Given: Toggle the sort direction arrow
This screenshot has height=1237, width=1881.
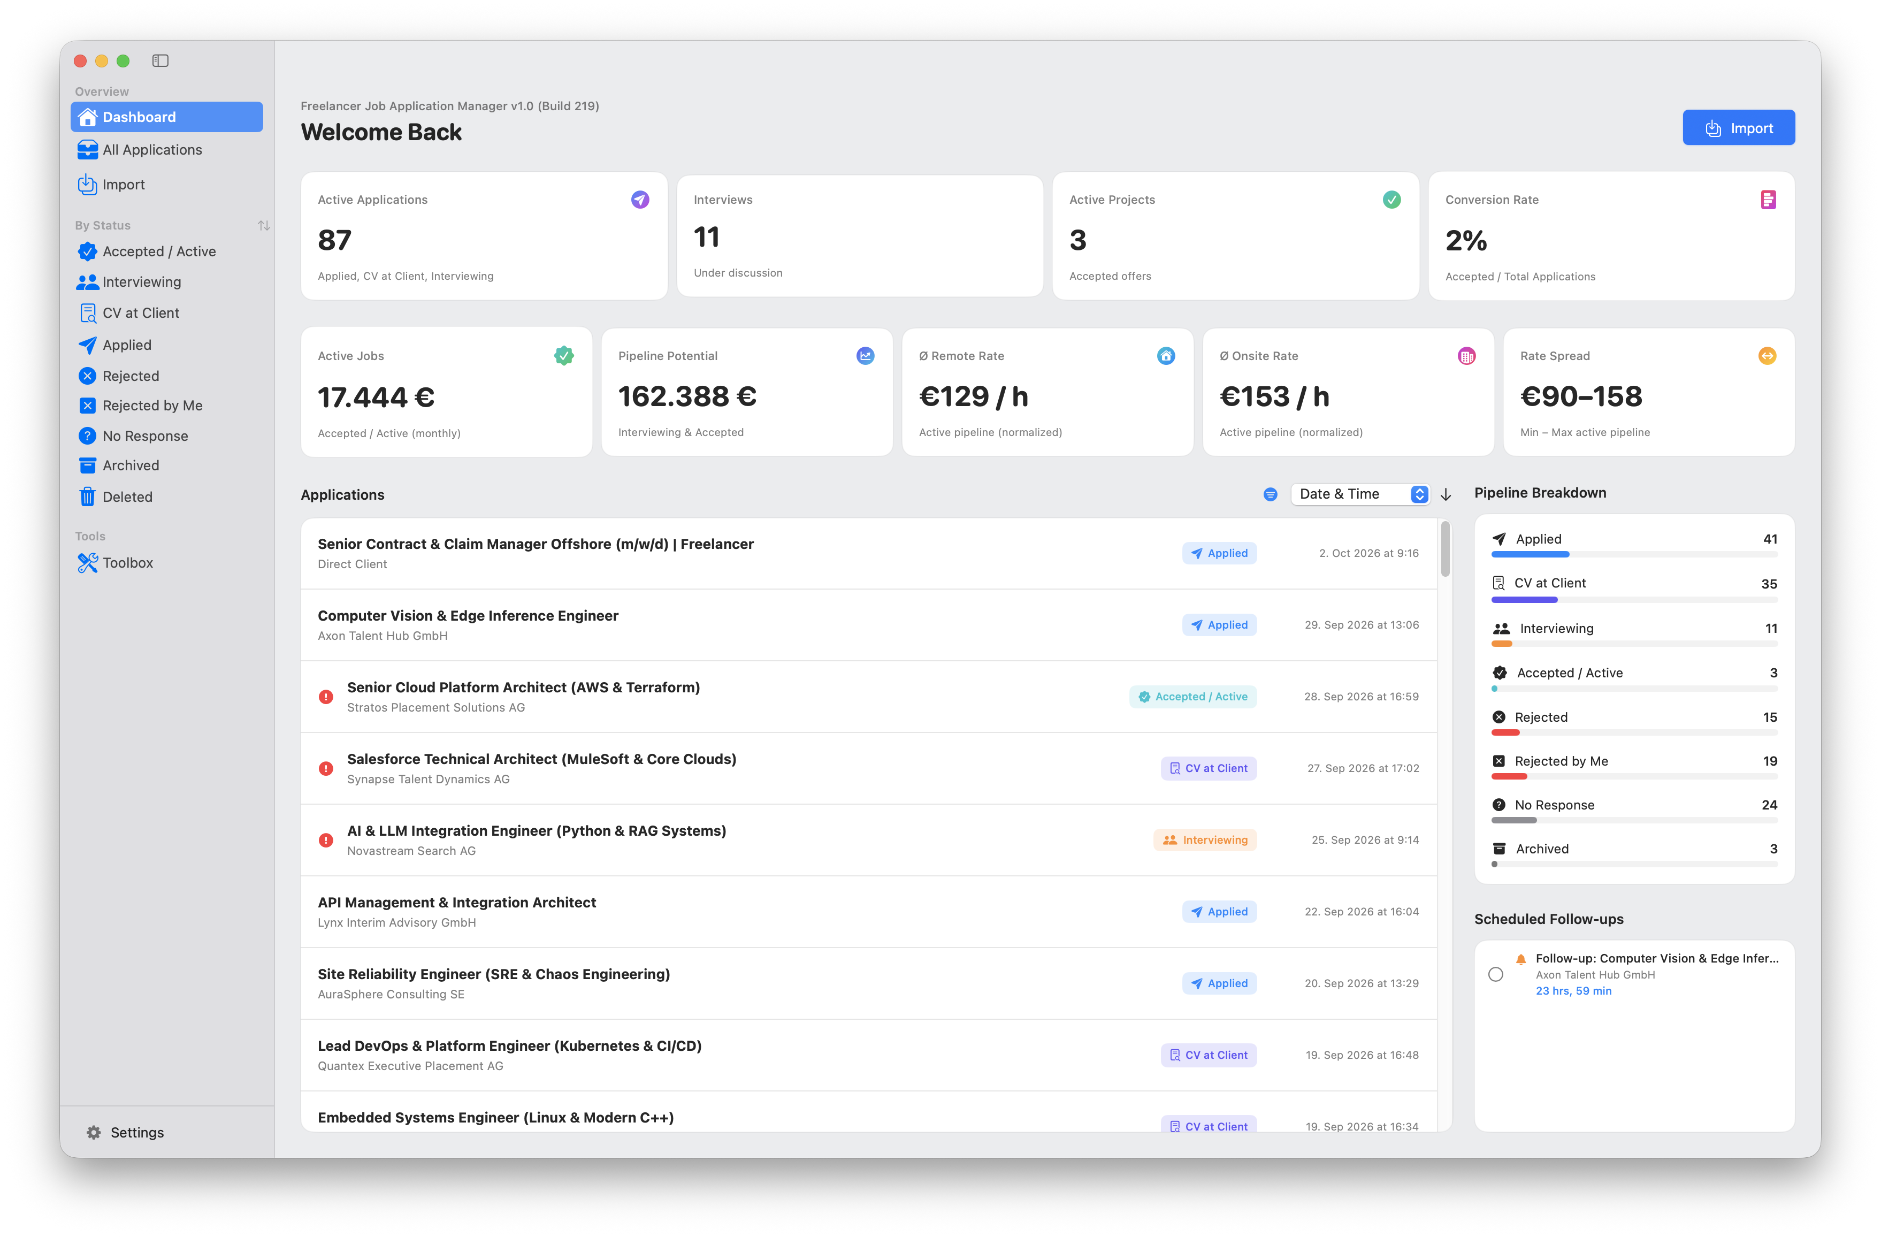Looking at the screenshot, I should [1446, 495].
